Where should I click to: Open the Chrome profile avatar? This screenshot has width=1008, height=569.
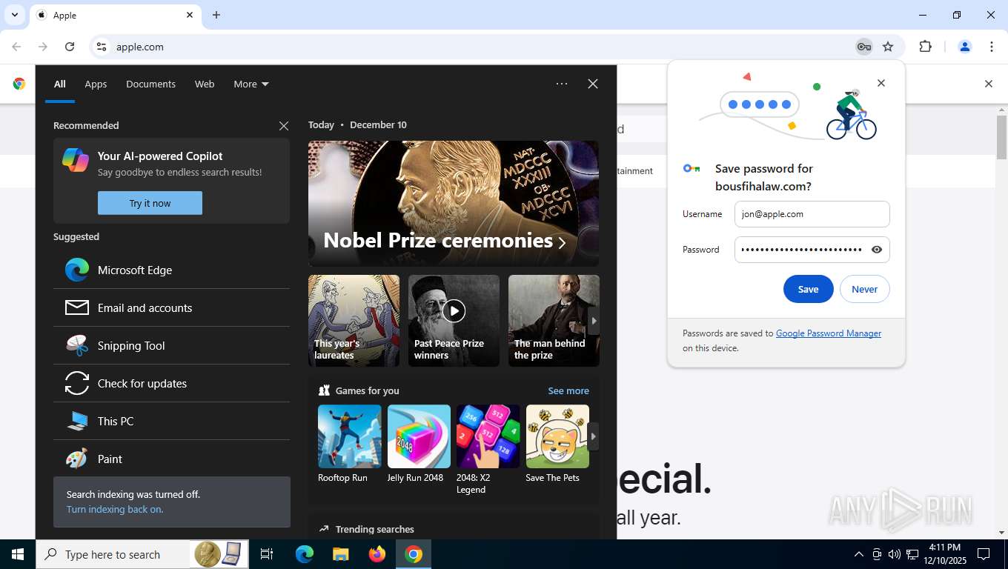[965, 47]
